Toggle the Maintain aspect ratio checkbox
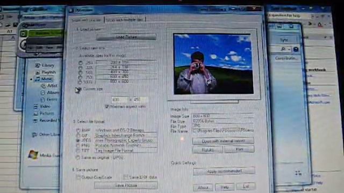Image resolution: width=344 pixels, height=193 pixels. [107, 106]
